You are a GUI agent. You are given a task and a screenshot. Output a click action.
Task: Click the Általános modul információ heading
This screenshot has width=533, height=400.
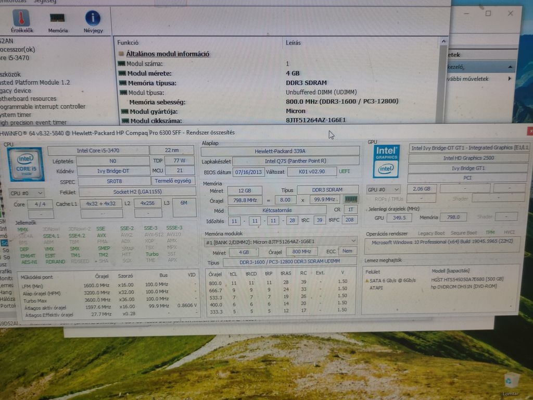tap(168, 54)
